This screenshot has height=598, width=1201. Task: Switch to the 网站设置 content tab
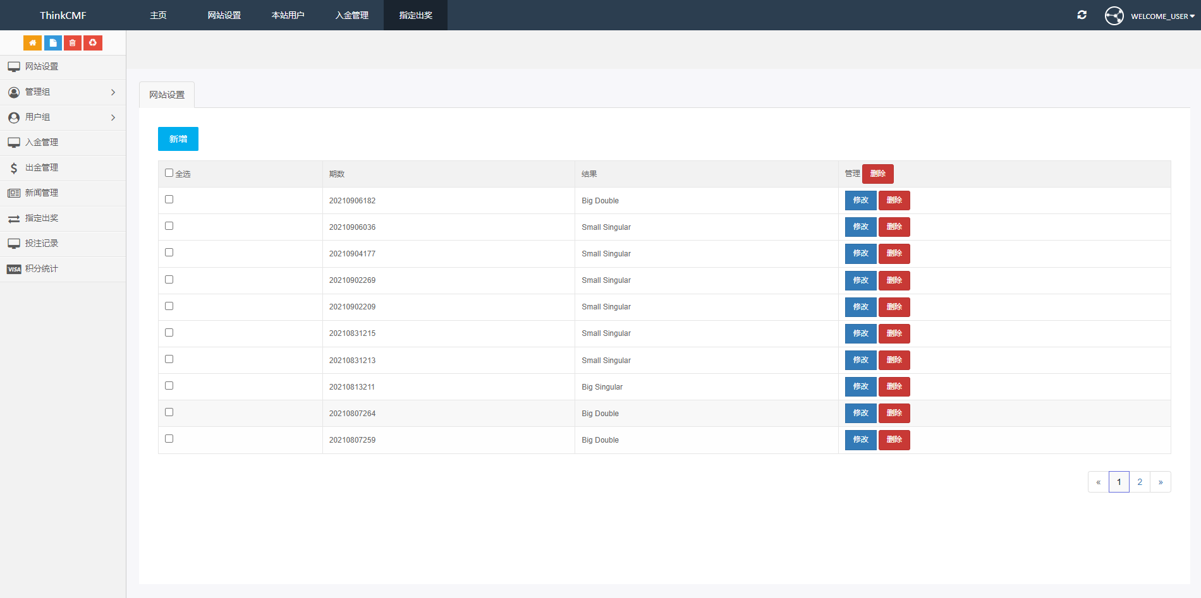167,95
